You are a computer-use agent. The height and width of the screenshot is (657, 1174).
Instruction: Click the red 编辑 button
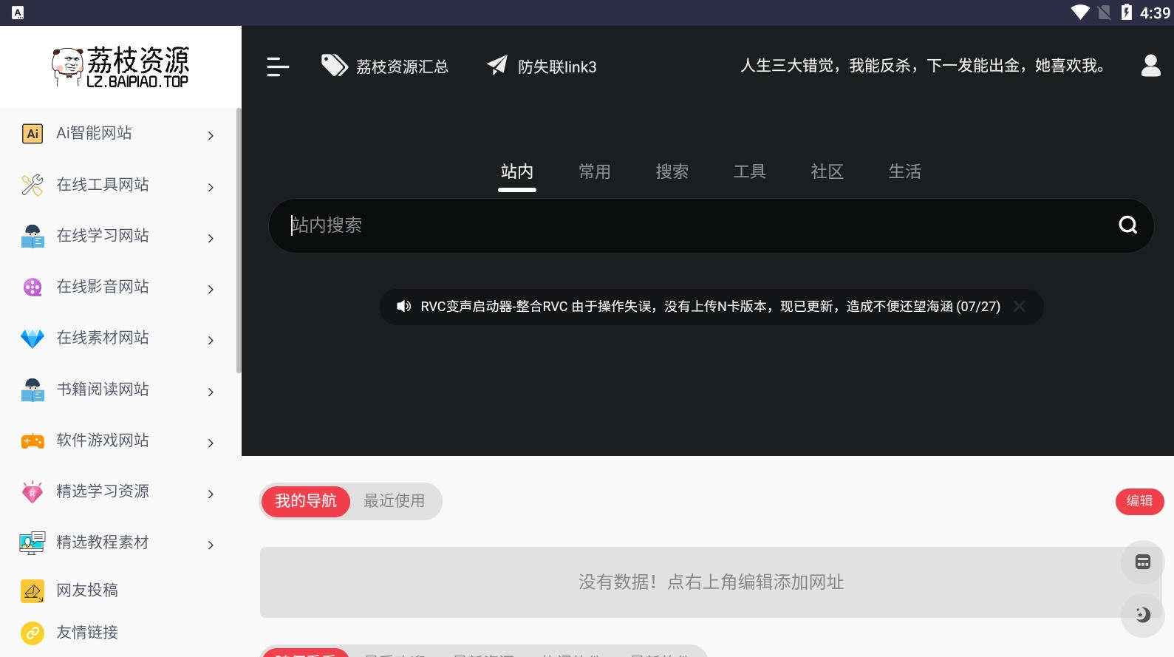[1139, 501]
